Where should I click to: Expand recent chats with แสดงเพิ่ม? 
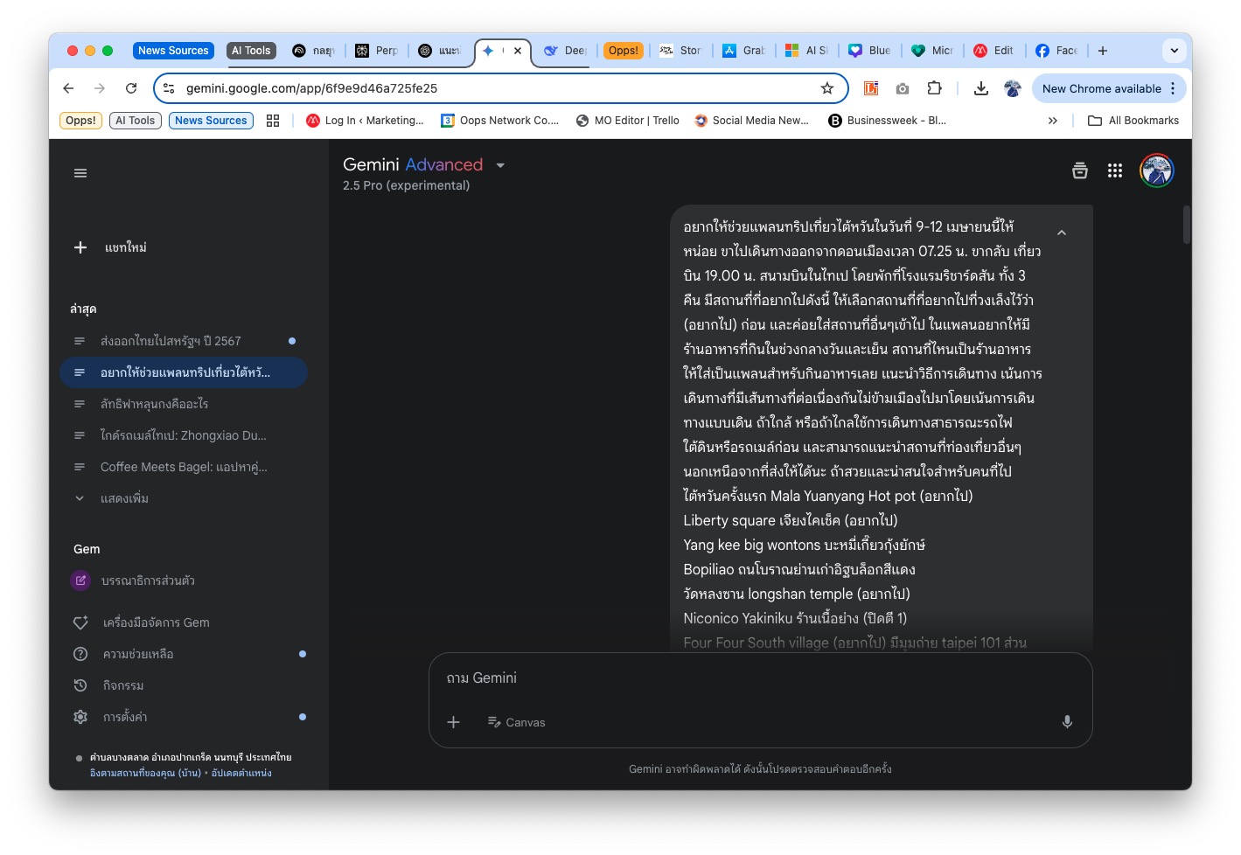[x=124, y=498]
